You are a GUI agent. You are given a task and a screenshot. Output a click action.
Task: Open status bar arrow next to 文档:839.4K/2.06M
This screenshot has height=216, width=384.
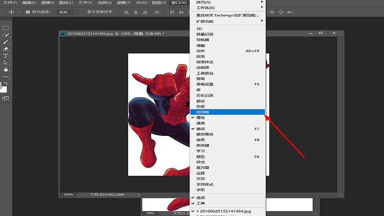click(139, 195)
